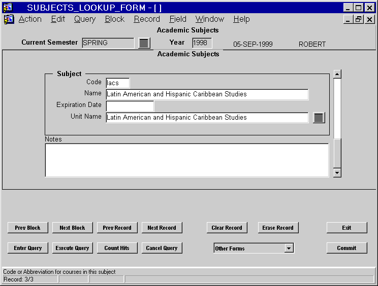Image resolution: width=378 pixels, height=286 pixels.
Task: Click the Cancel Query button
Action: click(x=162, y=248)
